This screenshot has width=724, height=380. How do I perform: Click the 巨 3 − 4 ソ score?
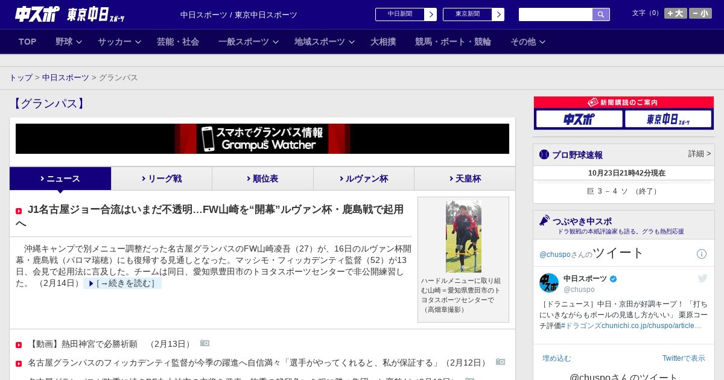624,191
